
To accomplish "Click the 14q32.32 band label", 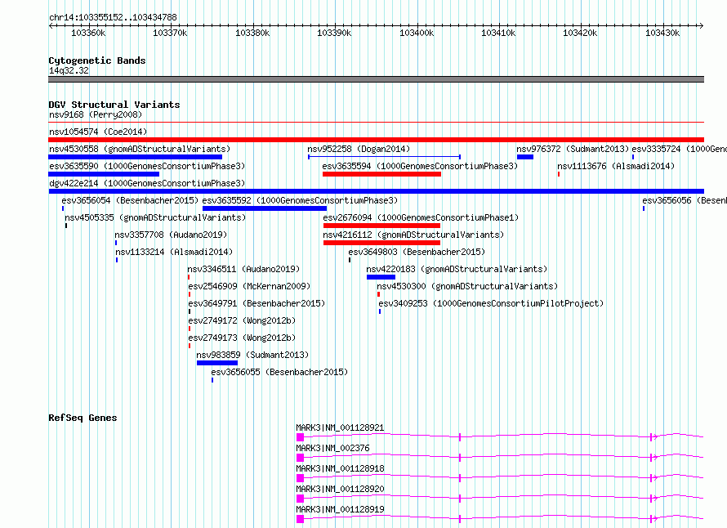I will 69,70.
